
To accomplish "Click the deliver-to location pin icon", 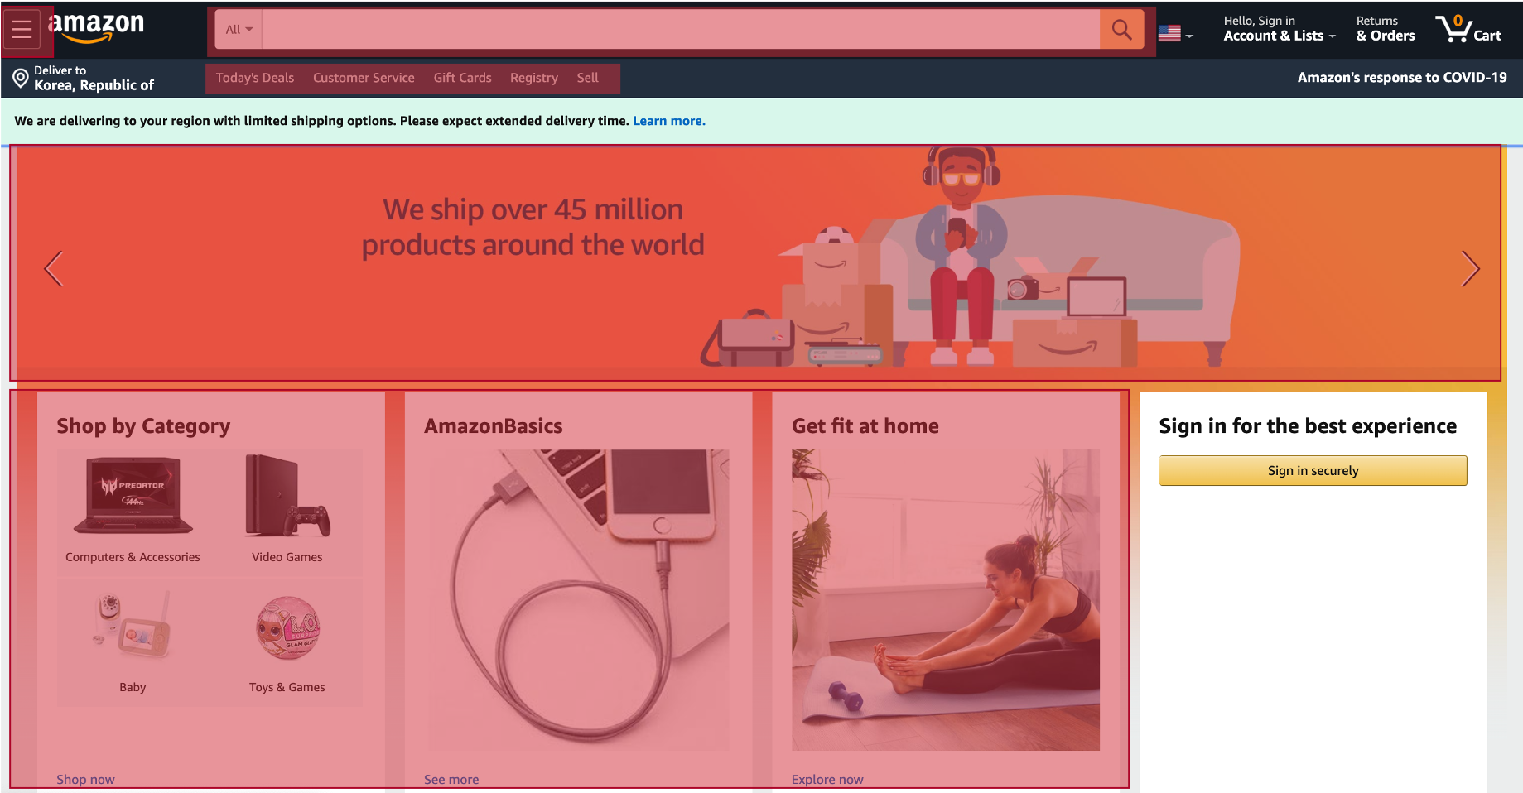I will [21, 79].
